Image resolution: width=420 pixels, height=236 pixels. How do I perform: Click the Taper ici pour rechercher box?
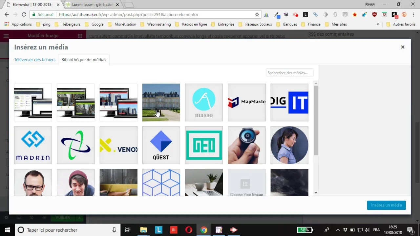click(67, 230)
